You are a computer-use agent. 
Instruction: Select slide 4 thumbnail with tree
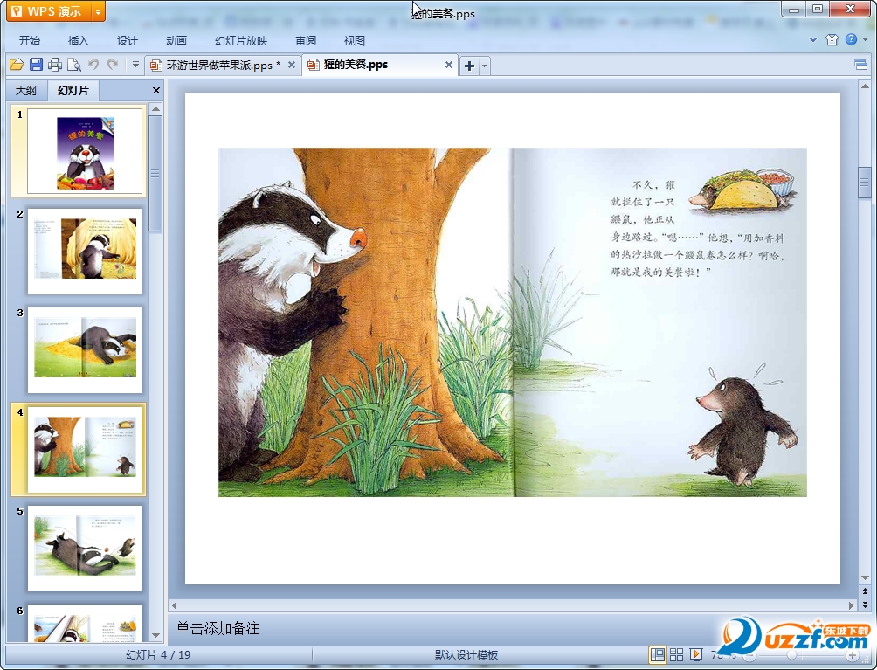click(x=85, y=450)
